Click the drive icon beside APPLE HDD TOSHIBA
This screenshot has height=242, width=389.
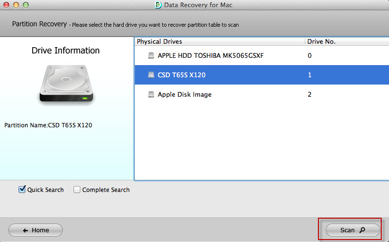(151, 55)
